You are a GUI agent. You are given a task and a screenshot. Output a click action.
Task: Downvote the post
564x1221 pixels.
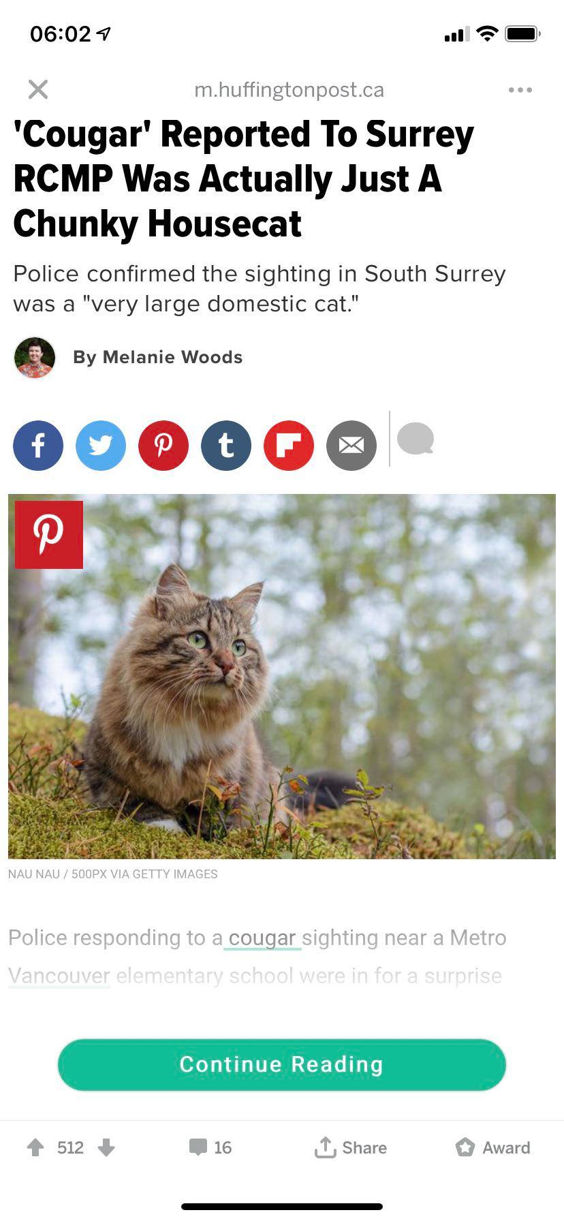(x=106, y=1147)
